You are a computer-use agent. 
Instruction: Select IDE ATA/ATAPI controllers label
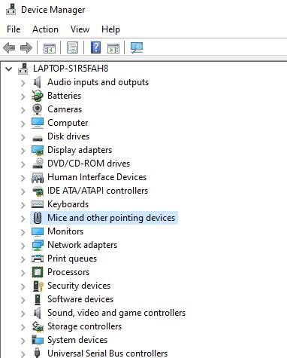98,191
